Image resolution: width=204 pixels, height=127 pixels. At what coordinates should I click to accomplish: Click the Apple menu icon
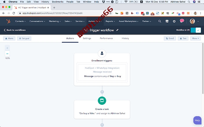(4, 2)
